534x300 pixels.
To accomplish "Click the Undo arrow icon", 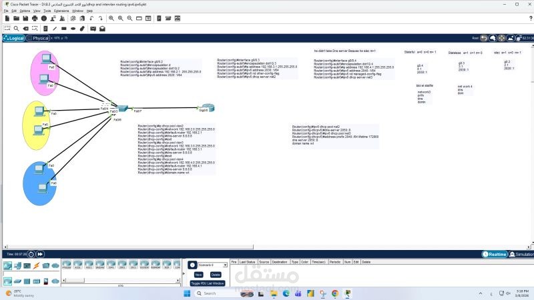I will pos(91,19).
